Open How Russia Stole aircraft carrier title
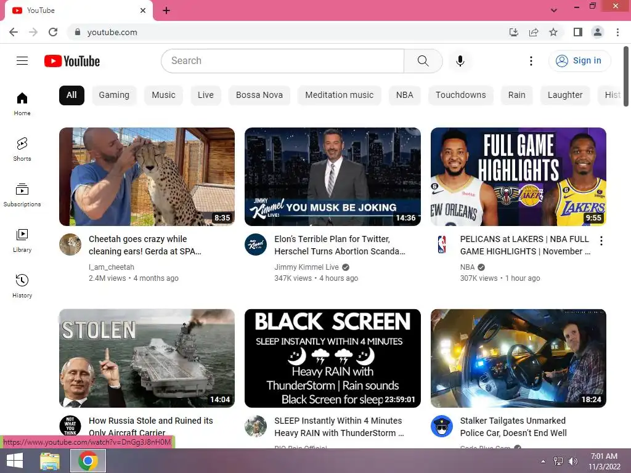Image resolution: width=631 pixels, height=473 pixels. point(151,426)
